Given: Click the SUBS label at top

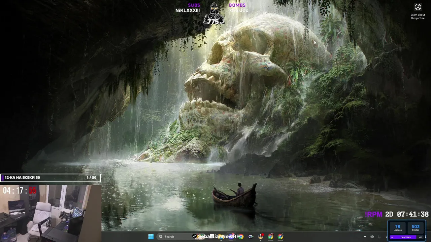Looking at the screenshot, I should coord(194,5).
